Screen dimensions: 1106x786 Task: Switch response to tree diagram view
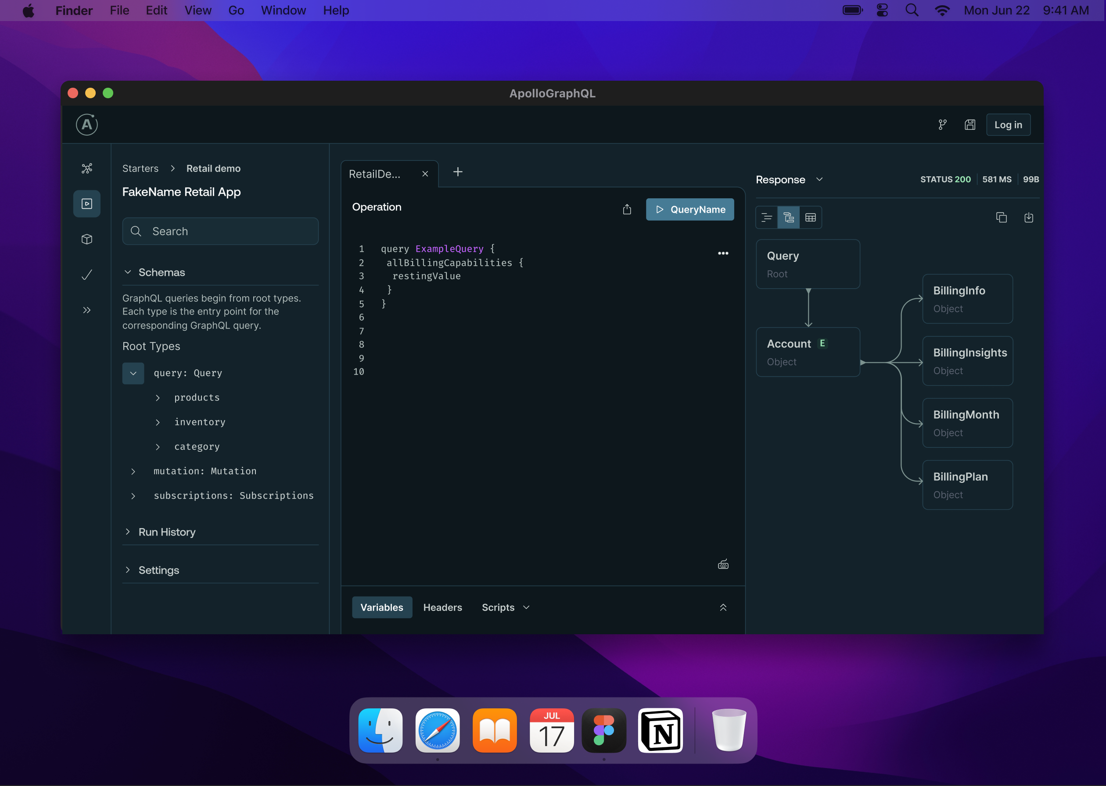point(788,217)
